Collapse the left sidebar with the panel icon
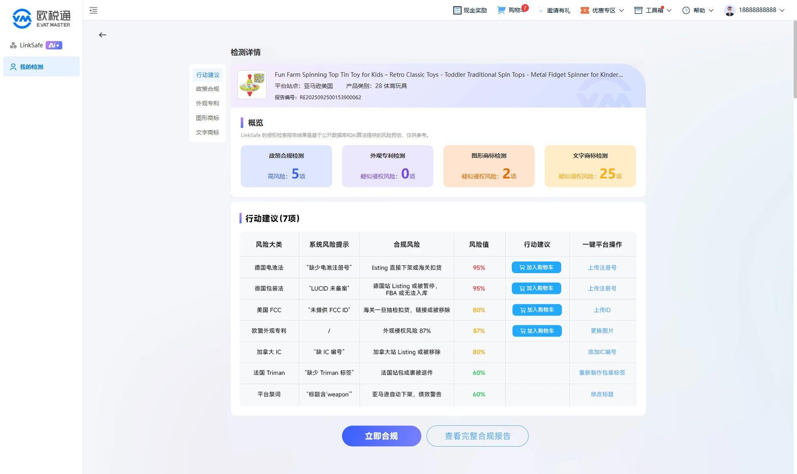 (93, 10)
